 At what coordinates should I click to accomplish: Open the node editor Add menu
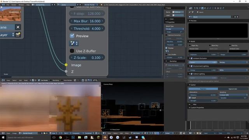point(20,80)
